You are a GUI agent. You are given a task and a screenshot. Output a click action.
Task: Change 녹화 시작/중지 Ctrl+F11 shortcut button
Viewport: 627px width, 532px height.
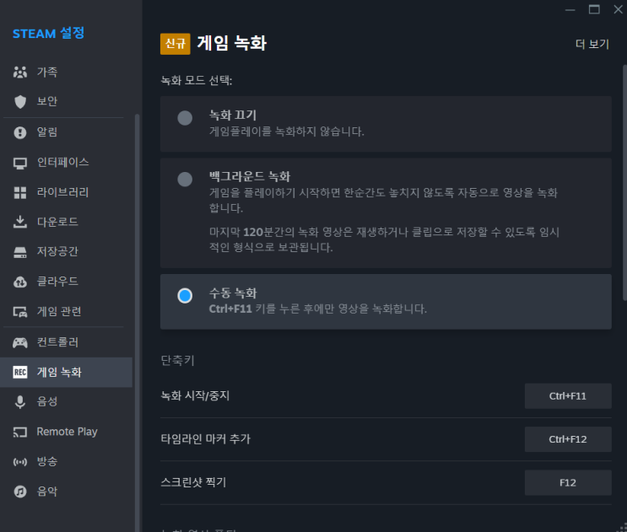tap(568, 395)
